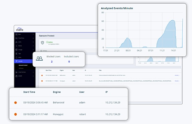Expand the Cloud Drive plus sign
Viewport: 192px width, 124px height.
pyautogui.click(x=33, y=38)
